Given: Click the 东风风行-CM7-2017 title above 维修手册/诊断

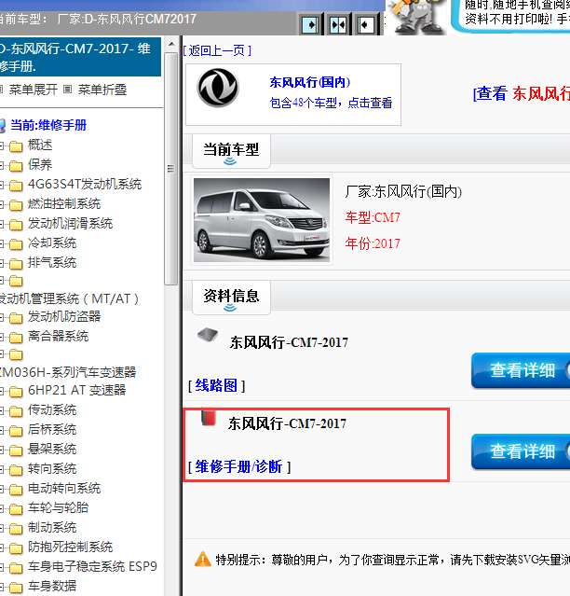Looking at the screenshot, I should 287,423.
